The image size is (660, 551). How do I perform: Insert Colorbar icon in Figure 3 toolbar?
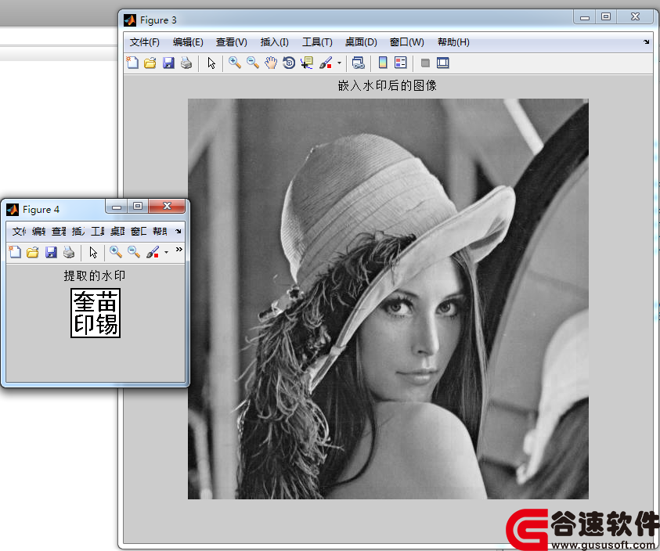[383, 63]
